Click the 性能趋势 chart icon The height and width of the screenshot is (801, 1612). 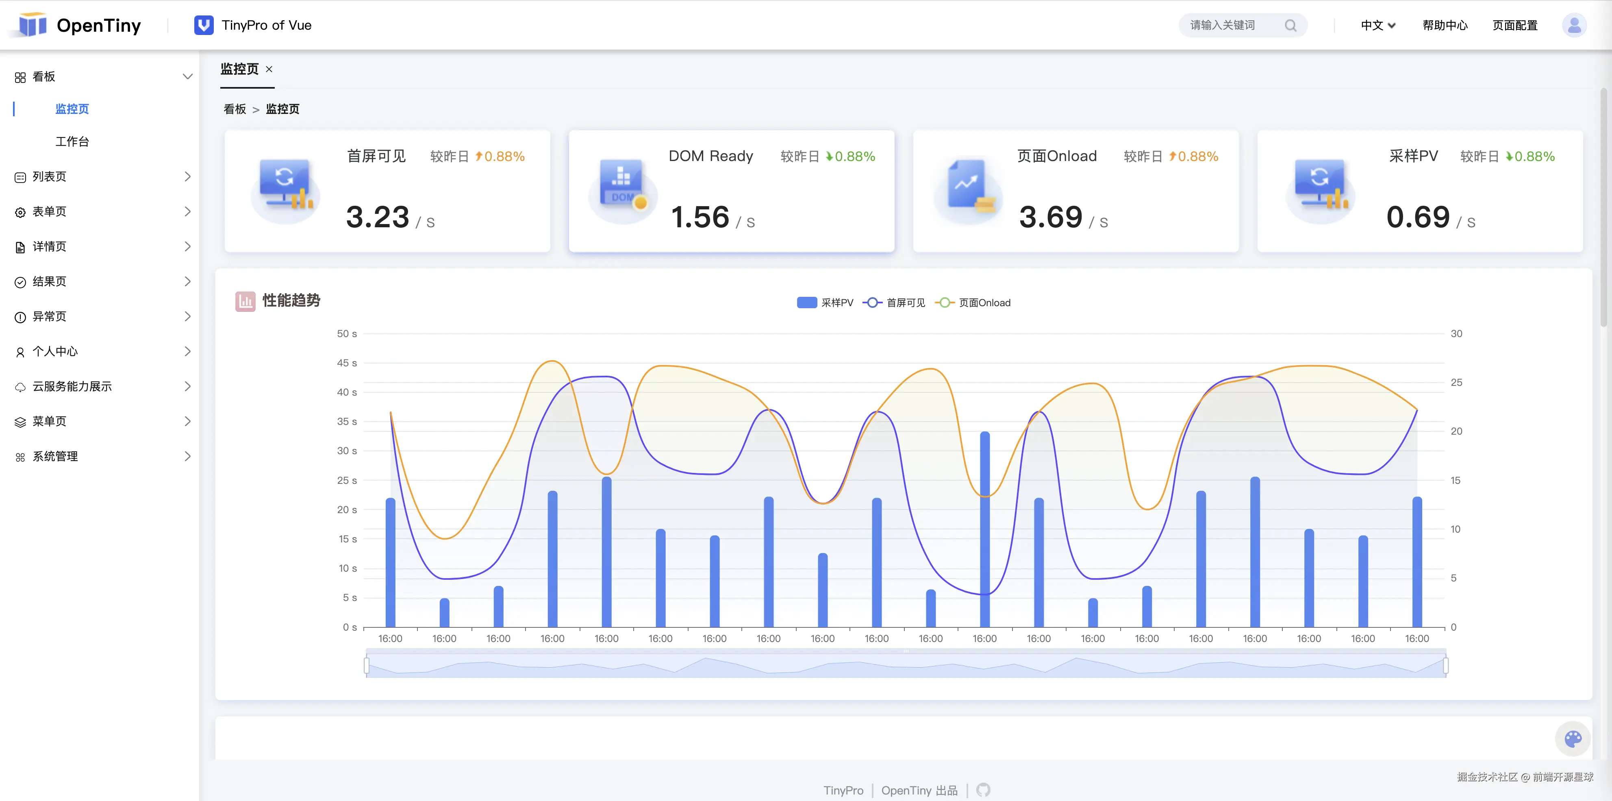pyautogui.click(x=245, y=301)
